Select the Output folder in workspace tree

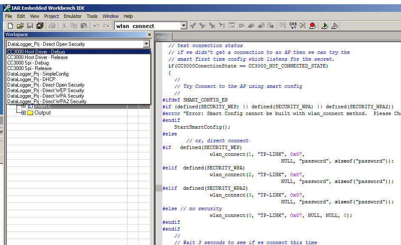pyautogui.click(x=42, y=113)
